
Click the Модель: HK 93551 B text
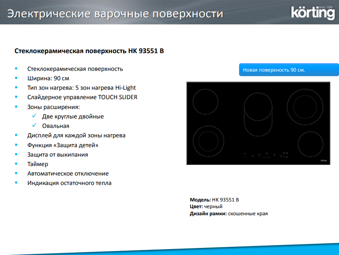214,200
